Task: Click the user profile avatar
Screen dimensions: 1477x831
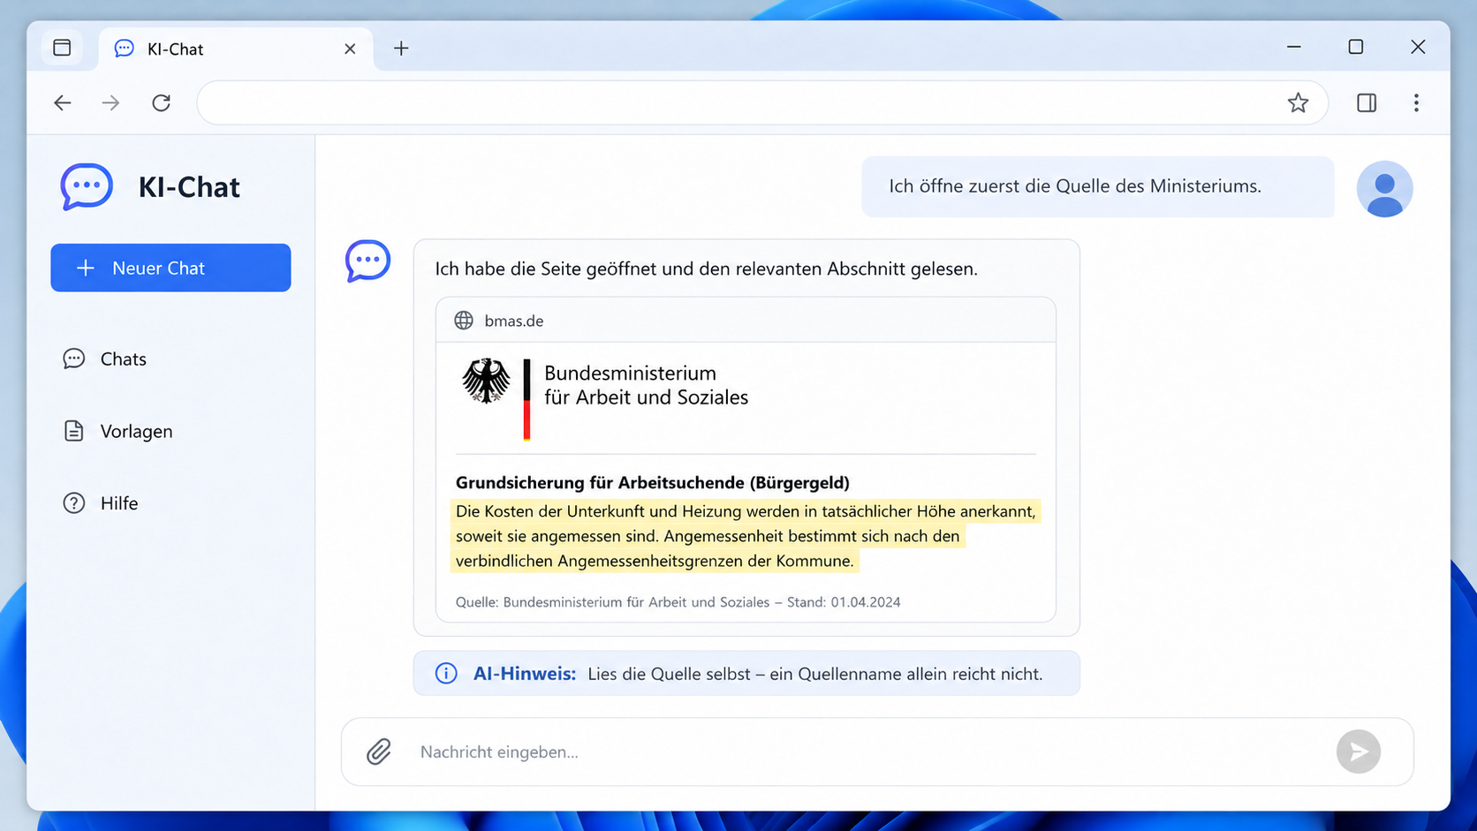Action: (1384, 188)
